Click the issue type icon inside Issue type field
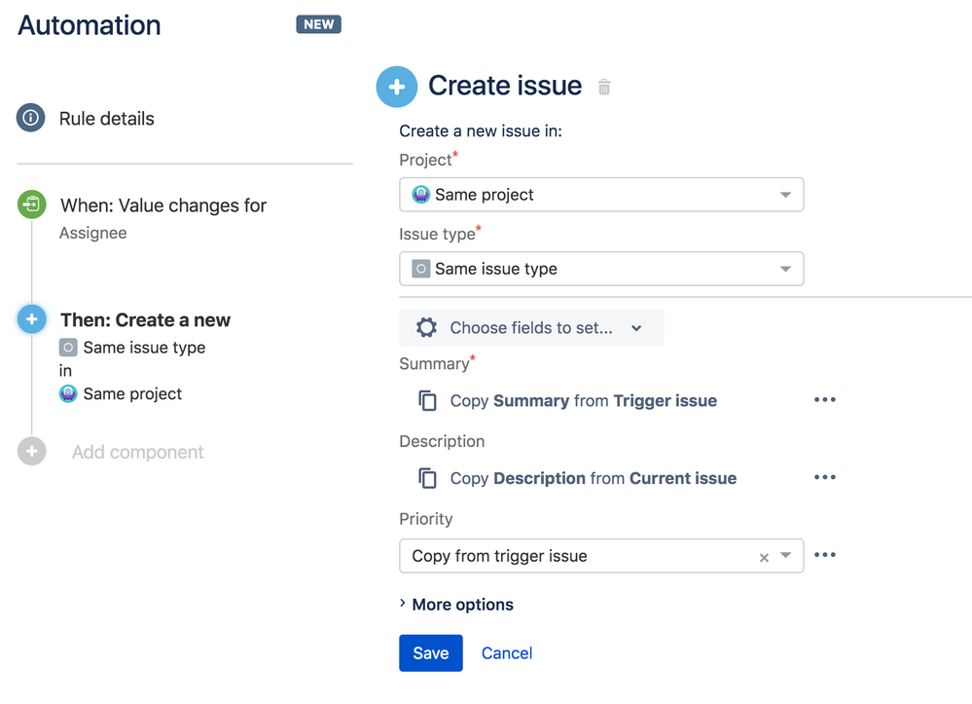The width and height of the screenshot is (972, 704). (x=421, y=269)
